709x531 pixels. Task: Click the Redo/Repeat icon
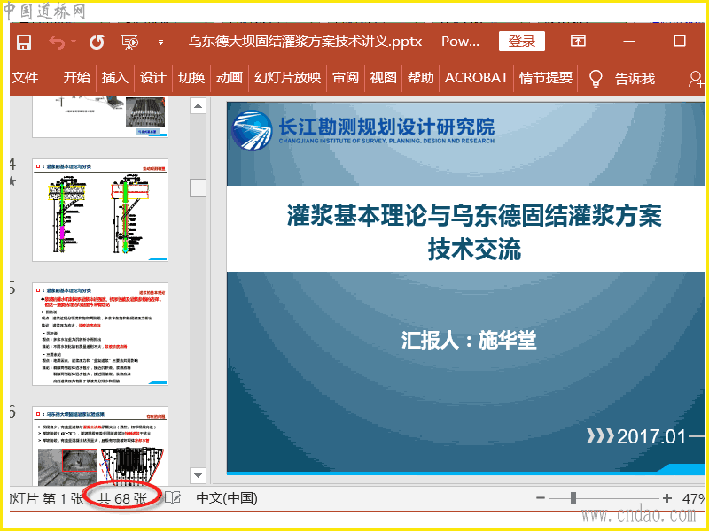pos(97,42)
